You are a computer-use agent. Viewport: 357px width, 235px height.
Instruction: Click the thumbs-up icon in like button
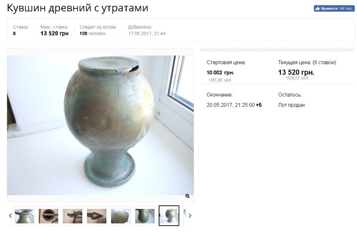317,9
